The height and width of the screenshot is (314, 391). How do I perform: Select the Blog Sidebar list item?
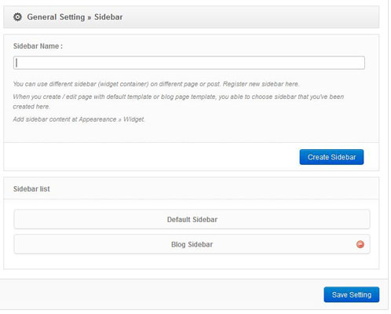[192, 244]
